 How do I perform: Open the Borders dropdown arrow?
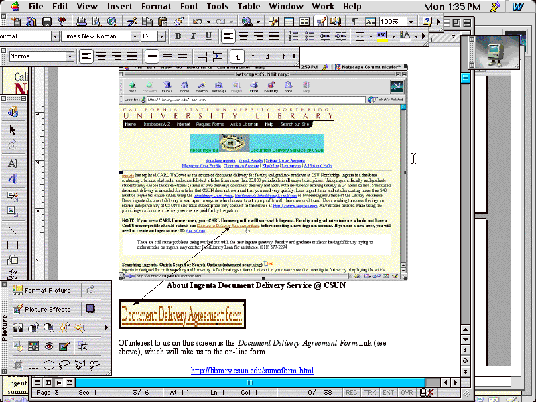point(371,36)
